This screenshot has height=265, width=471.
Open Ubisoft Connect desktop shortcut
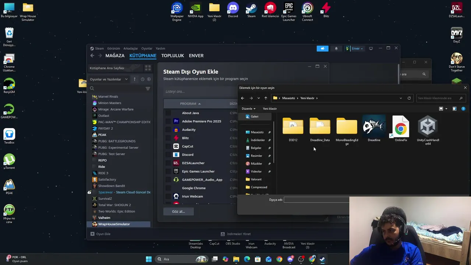point(308,12)
